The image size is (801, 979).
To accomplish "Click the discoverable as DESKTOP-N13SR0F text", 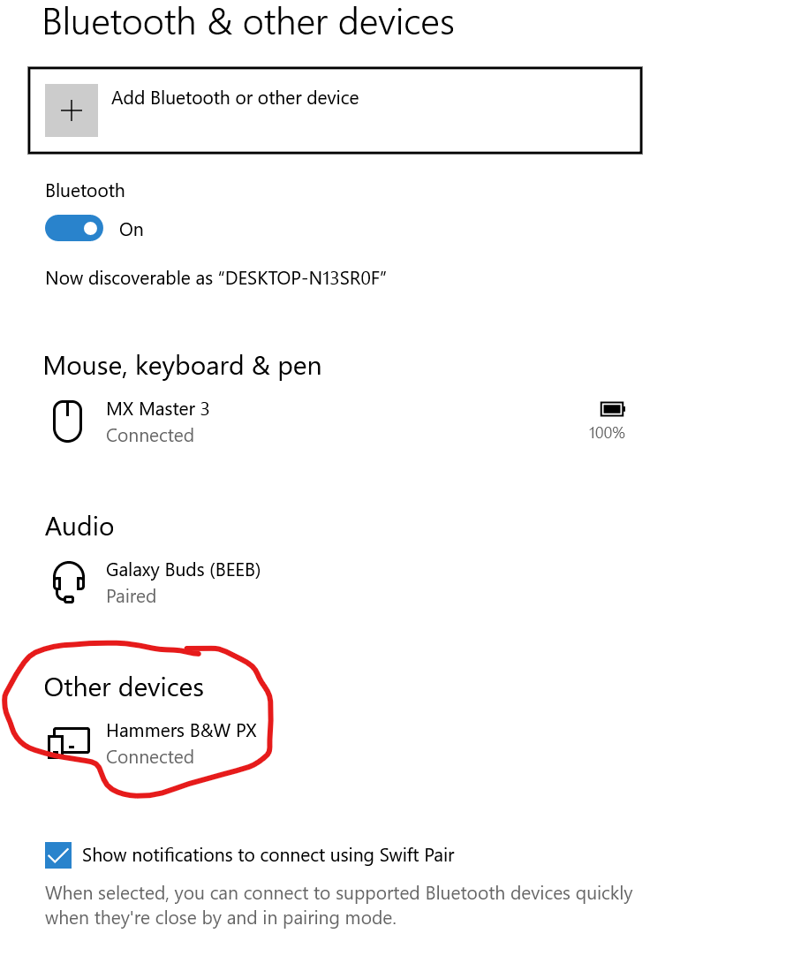I will [x=215, y=277].
